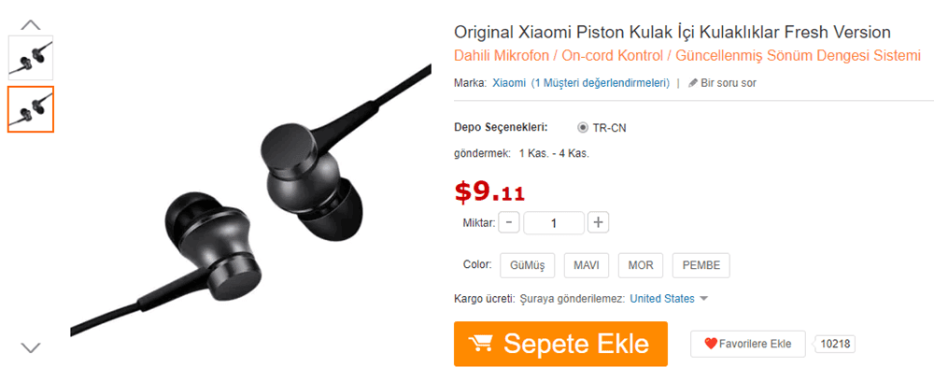Choose the MOR color option
Image resolution: width=934 pixels, height=381 pixels.
click(641, 265)
